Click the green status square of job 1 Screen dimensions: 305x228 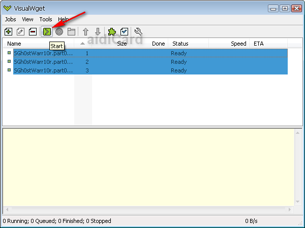coord(9,53)
